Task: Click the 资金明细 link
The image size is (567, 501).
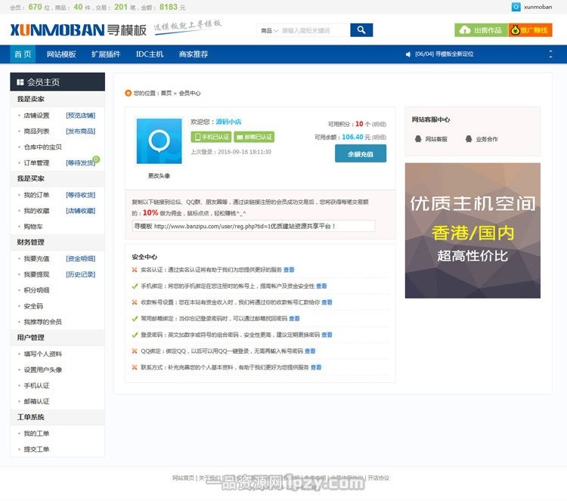Action: [x=81, y=259]
